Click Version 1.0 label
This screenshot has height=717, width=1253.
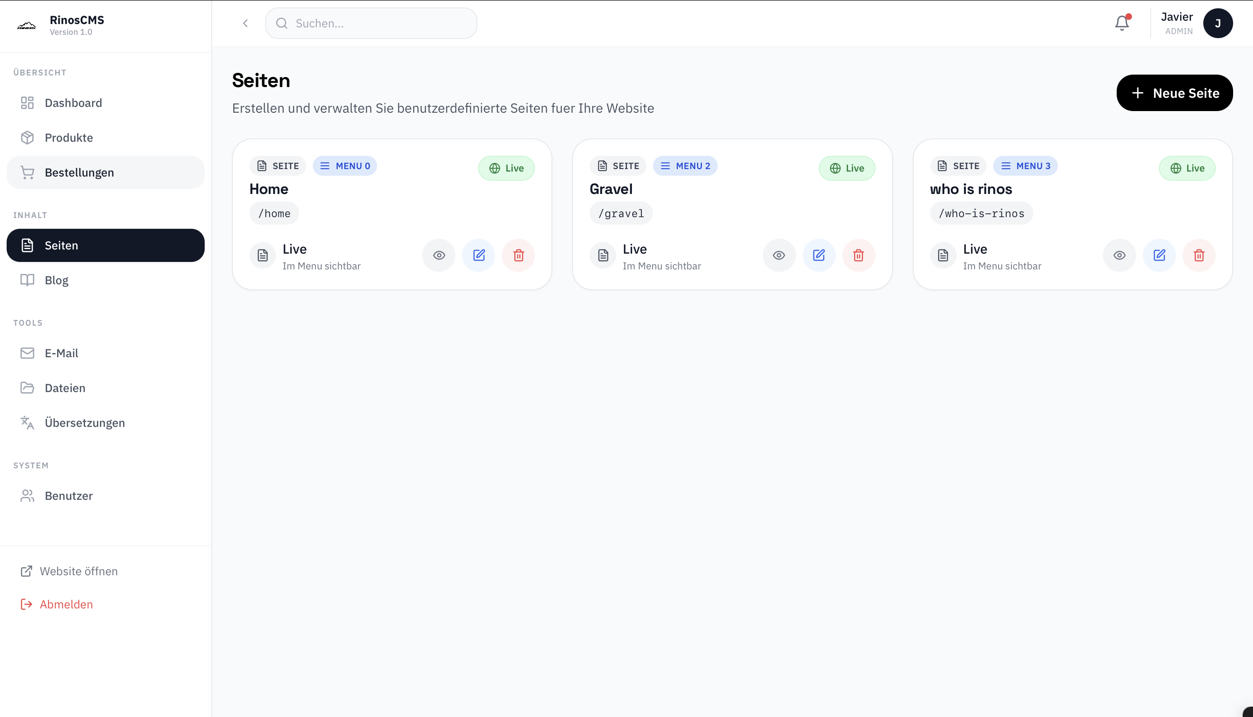(71, 32)
